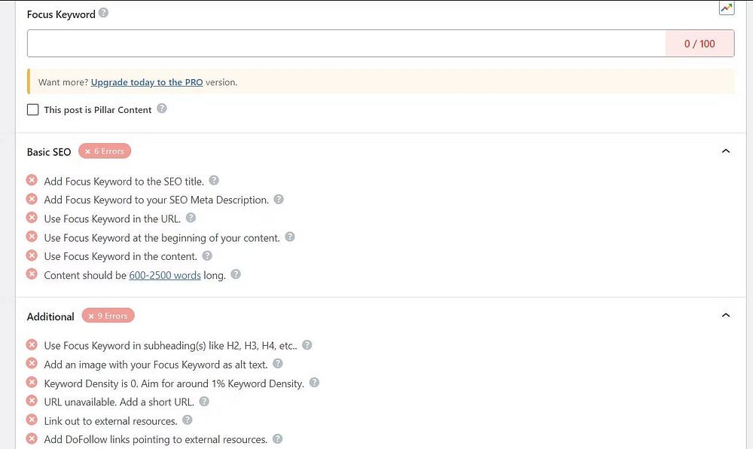Click error icon beside image alt text check
753x449 pixels.
[32, 364]
